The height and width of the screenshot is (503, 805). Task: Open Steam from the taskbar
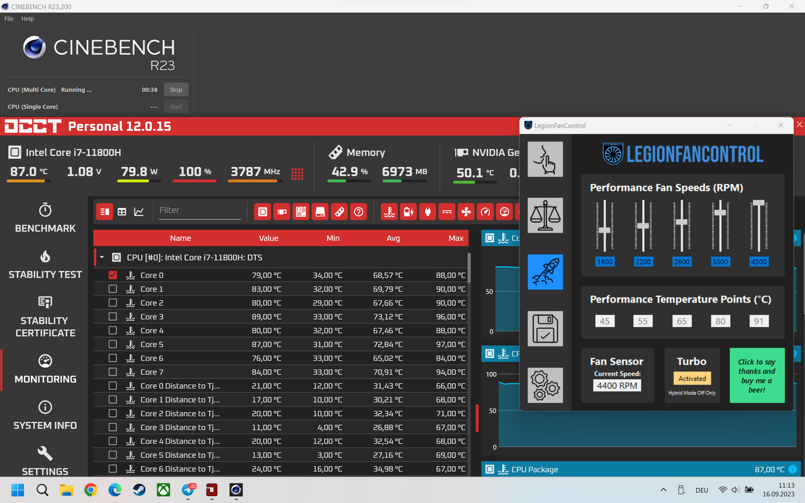[x=139, y=490]
